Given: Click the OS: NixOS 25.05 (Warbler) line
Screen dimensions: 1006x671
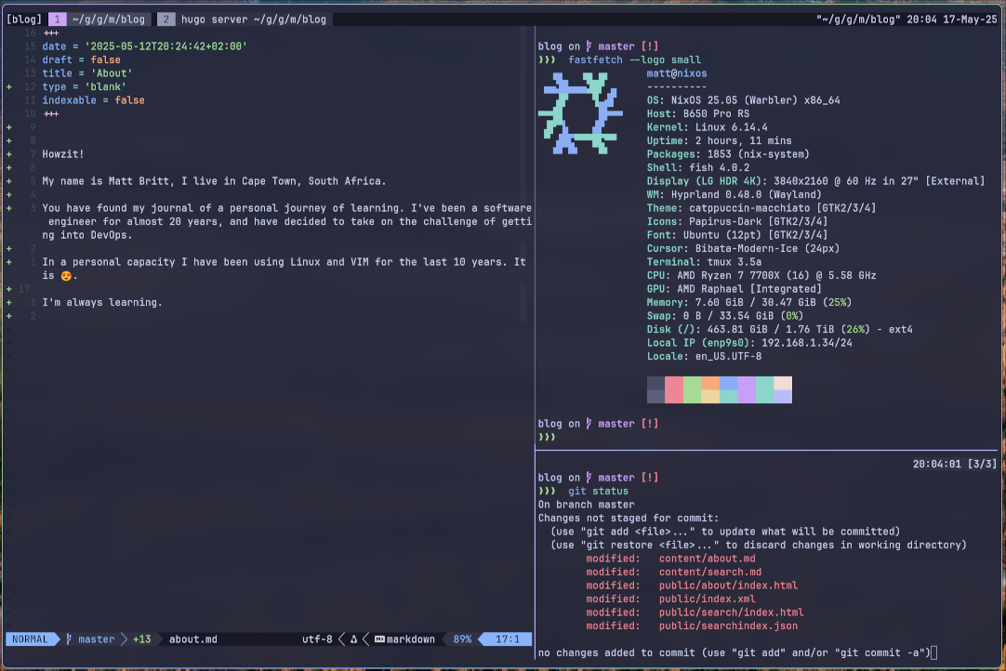Looking at the screenshot, I should [744, 100].
